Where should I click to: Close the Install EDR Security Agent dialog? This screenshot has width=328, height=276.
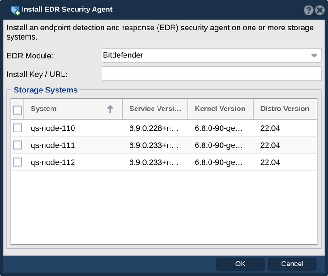click(320, 10)
